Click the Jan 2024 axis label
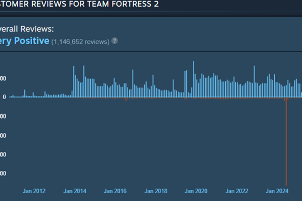 [277, 191]
